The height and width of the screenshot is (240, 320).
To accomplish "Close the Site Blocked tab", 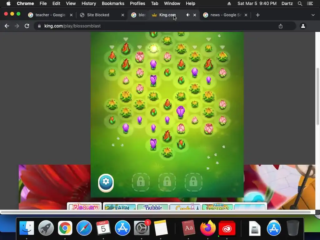I will (122, 15).
